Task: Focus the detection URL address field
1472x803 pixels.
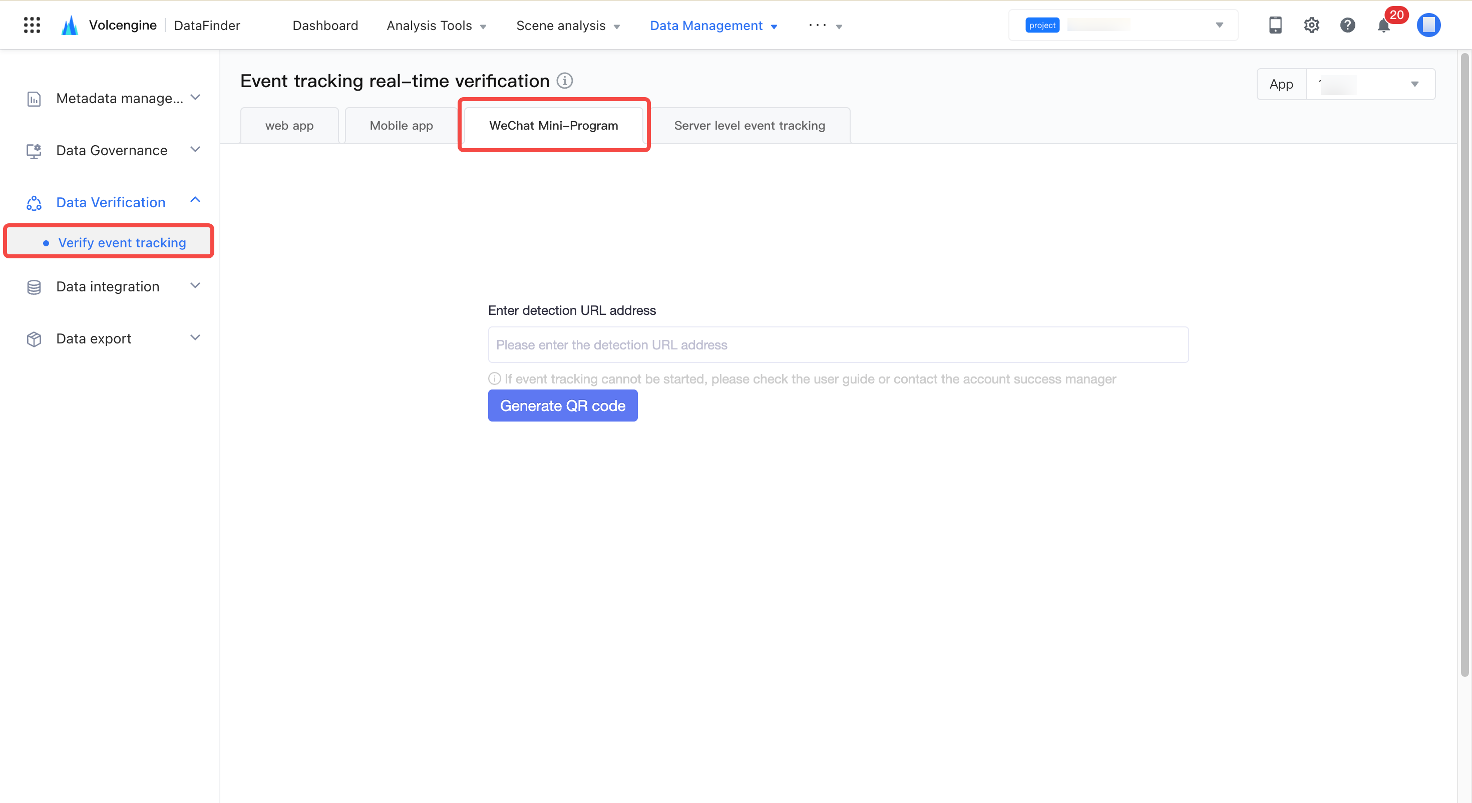Action: pyautogui.click(x=838, y=344)
